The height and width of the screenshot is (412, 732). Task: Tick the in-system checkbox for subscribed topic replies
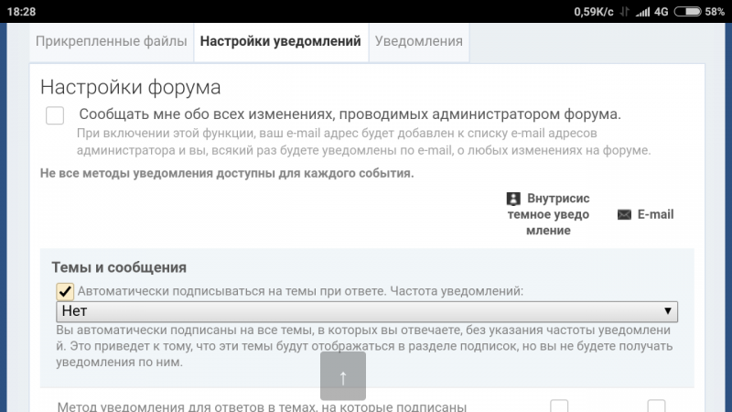(559, 406)
